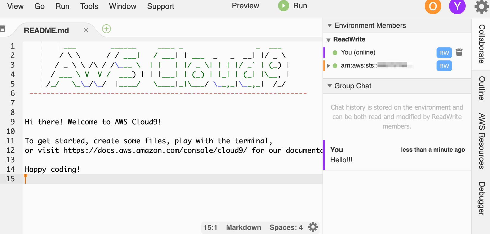Click the Preview button

pyautogui.click(x=245, y=6)
